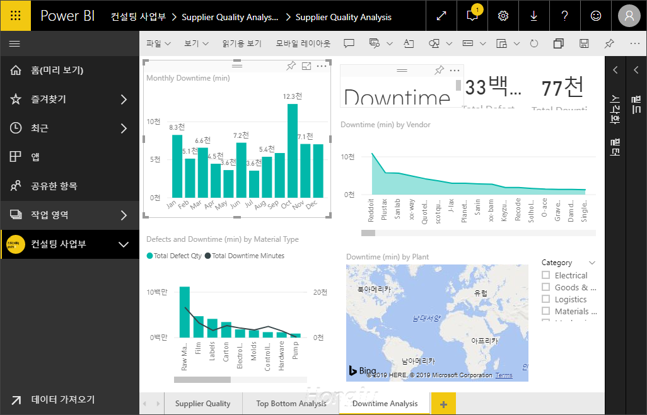Open the shapes dropdown arrow in toolbar
Image resolution: width=647 pixels, height=415 pixels.
coord(450,43)
